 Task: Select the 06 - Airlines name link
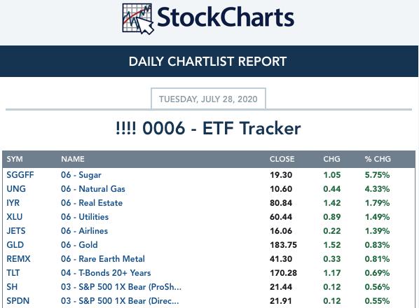point(85,231)
